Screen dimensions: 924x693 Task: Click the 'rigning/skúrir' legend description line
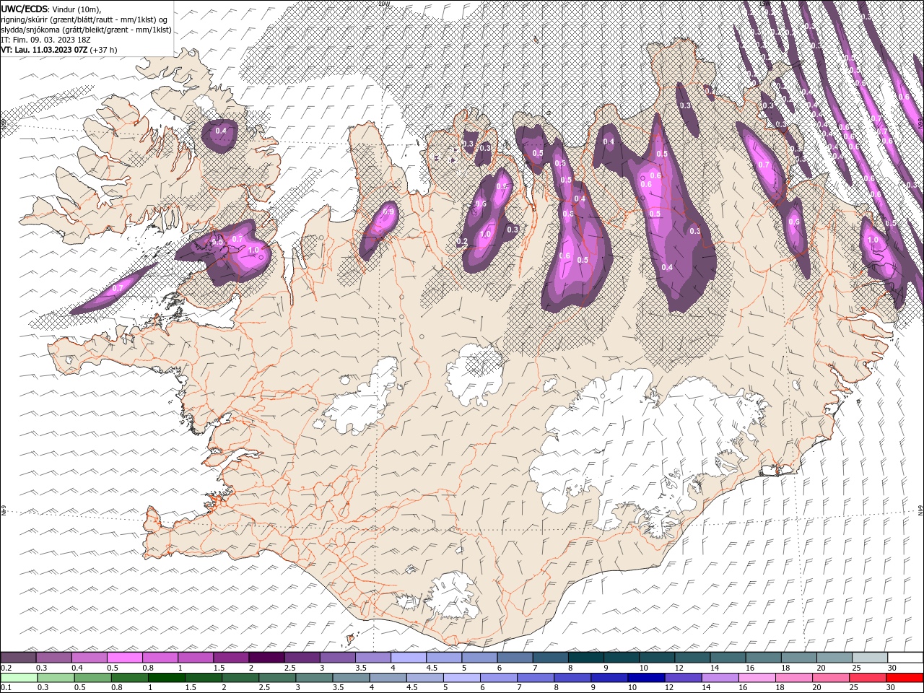(x=84, y=19)
